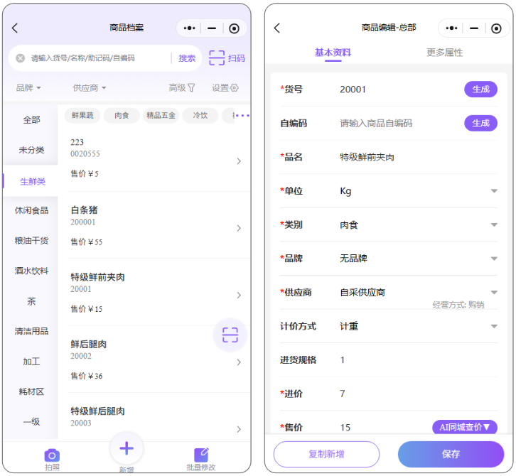Tap the 批量修改 edit icon

point(201,455)
